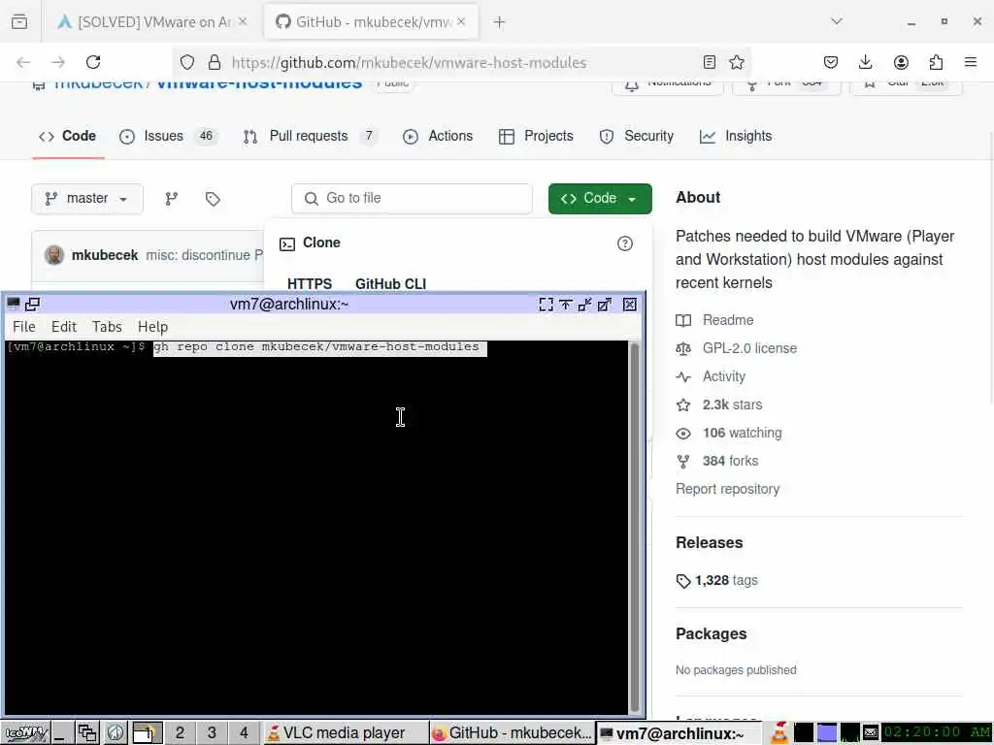Open the repository Code tab
Screen dimensions: 994x745
(68, 136)
